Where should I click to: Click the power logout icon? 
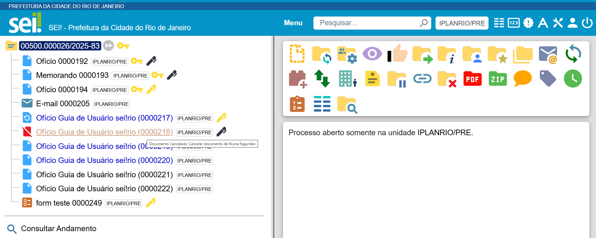pyautogui.click(x=587, y=23)
